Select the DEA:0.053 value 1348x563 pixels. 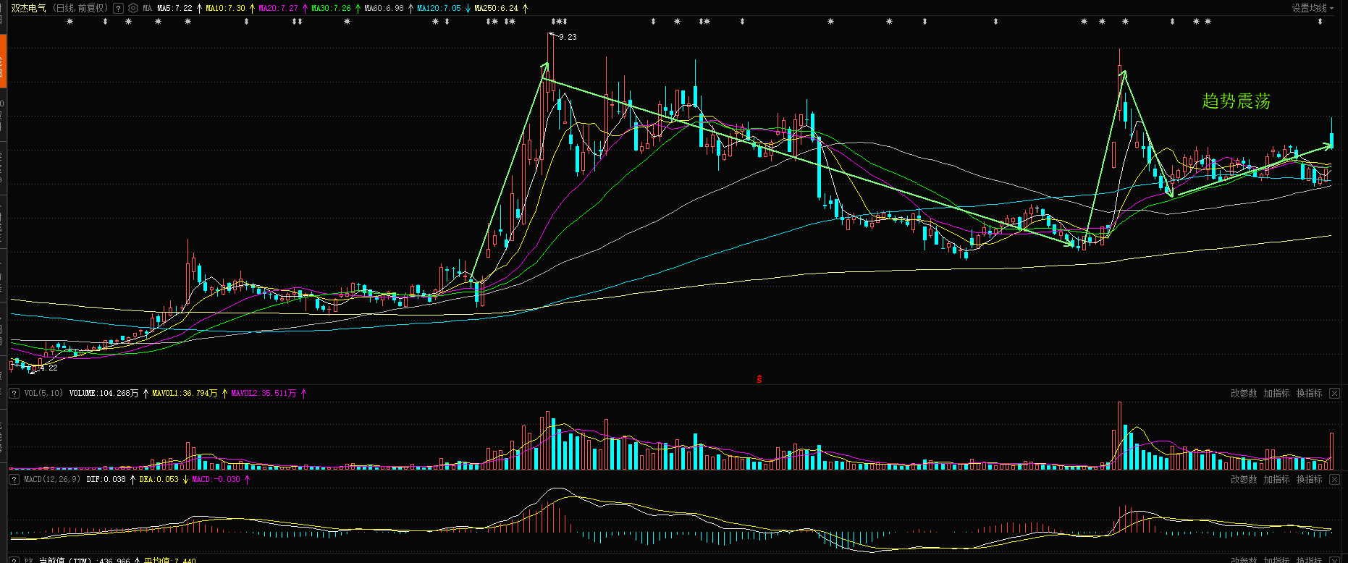pyautogui.click(x=159, y=480)
